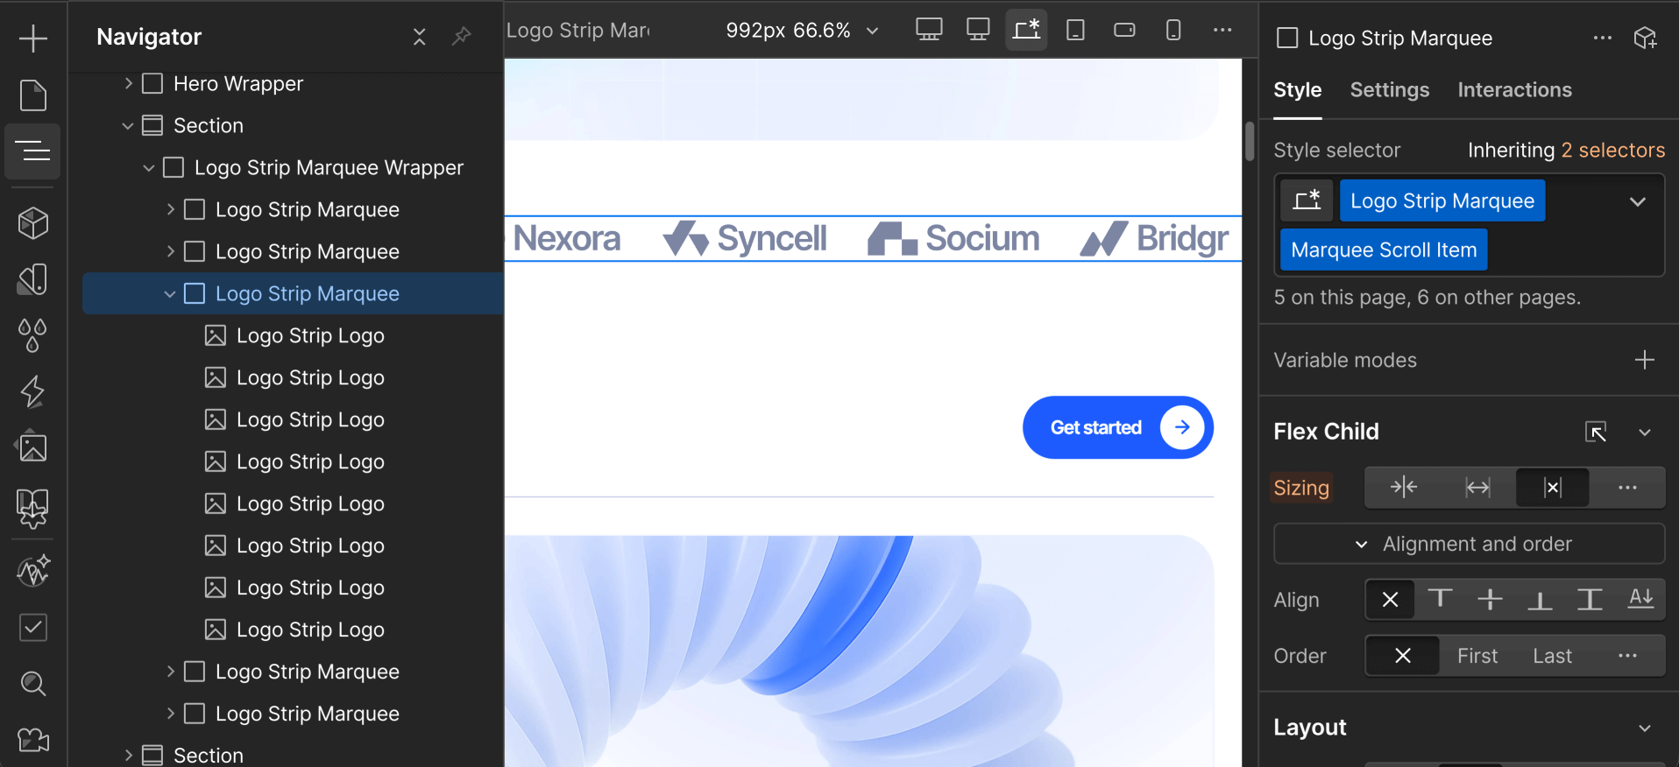
Task: Open the Style manager paint icon
Action: click(32, 279)
